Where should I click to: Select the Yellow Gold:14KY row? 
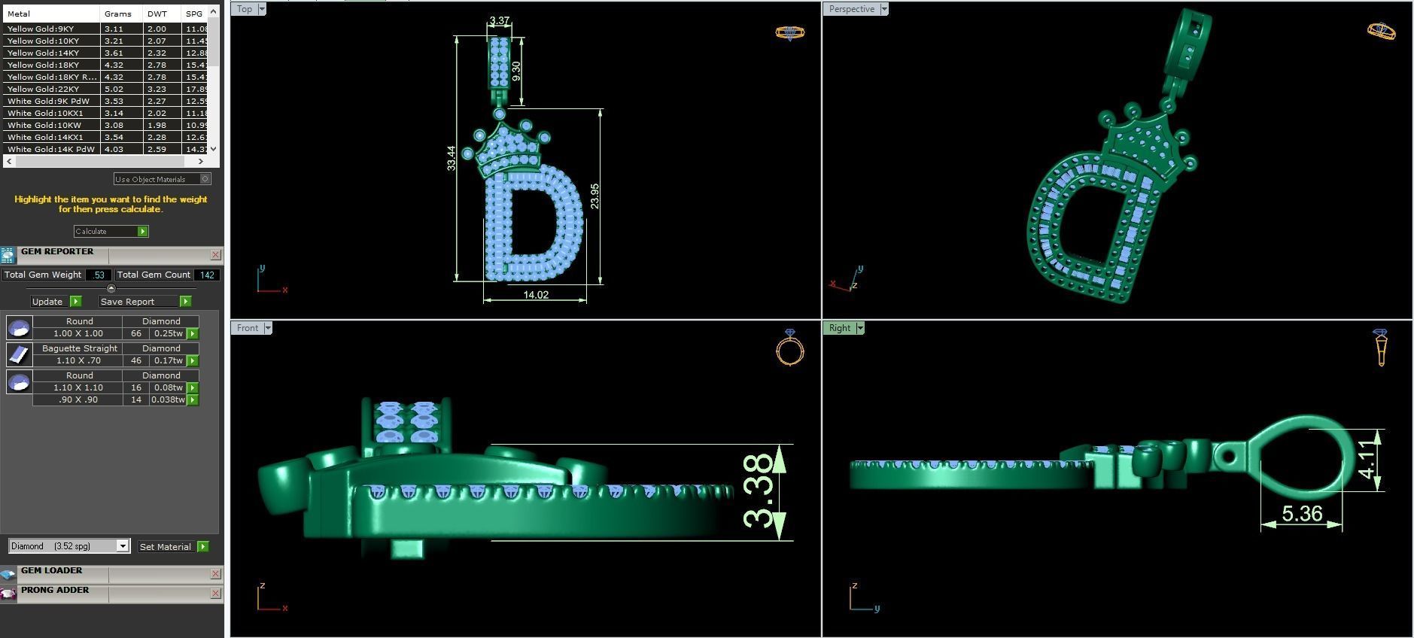coord(105,53)
